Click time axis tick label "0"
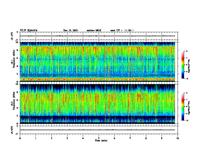This screenshot has height=155, width=200. [x=20, y=138]
